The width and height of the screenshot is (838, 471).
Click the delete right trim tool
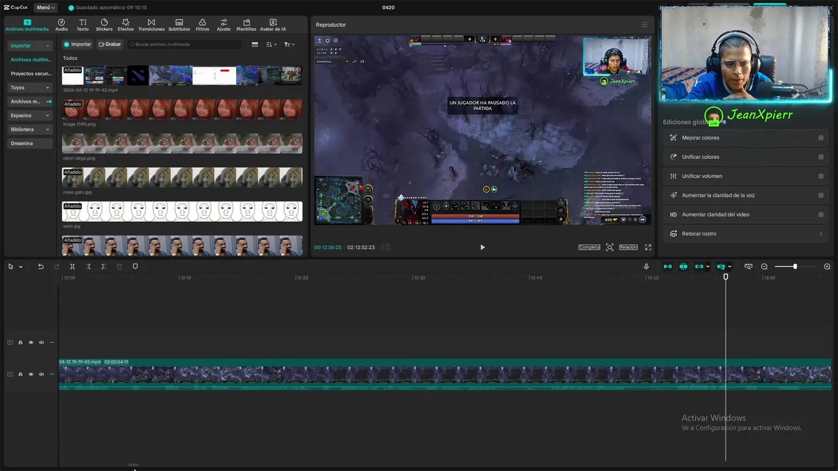[103, 266]
